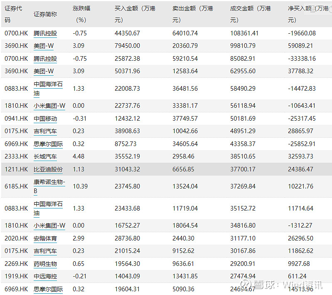Open 美团-W link in 79450.00 row

click(44, 46)
